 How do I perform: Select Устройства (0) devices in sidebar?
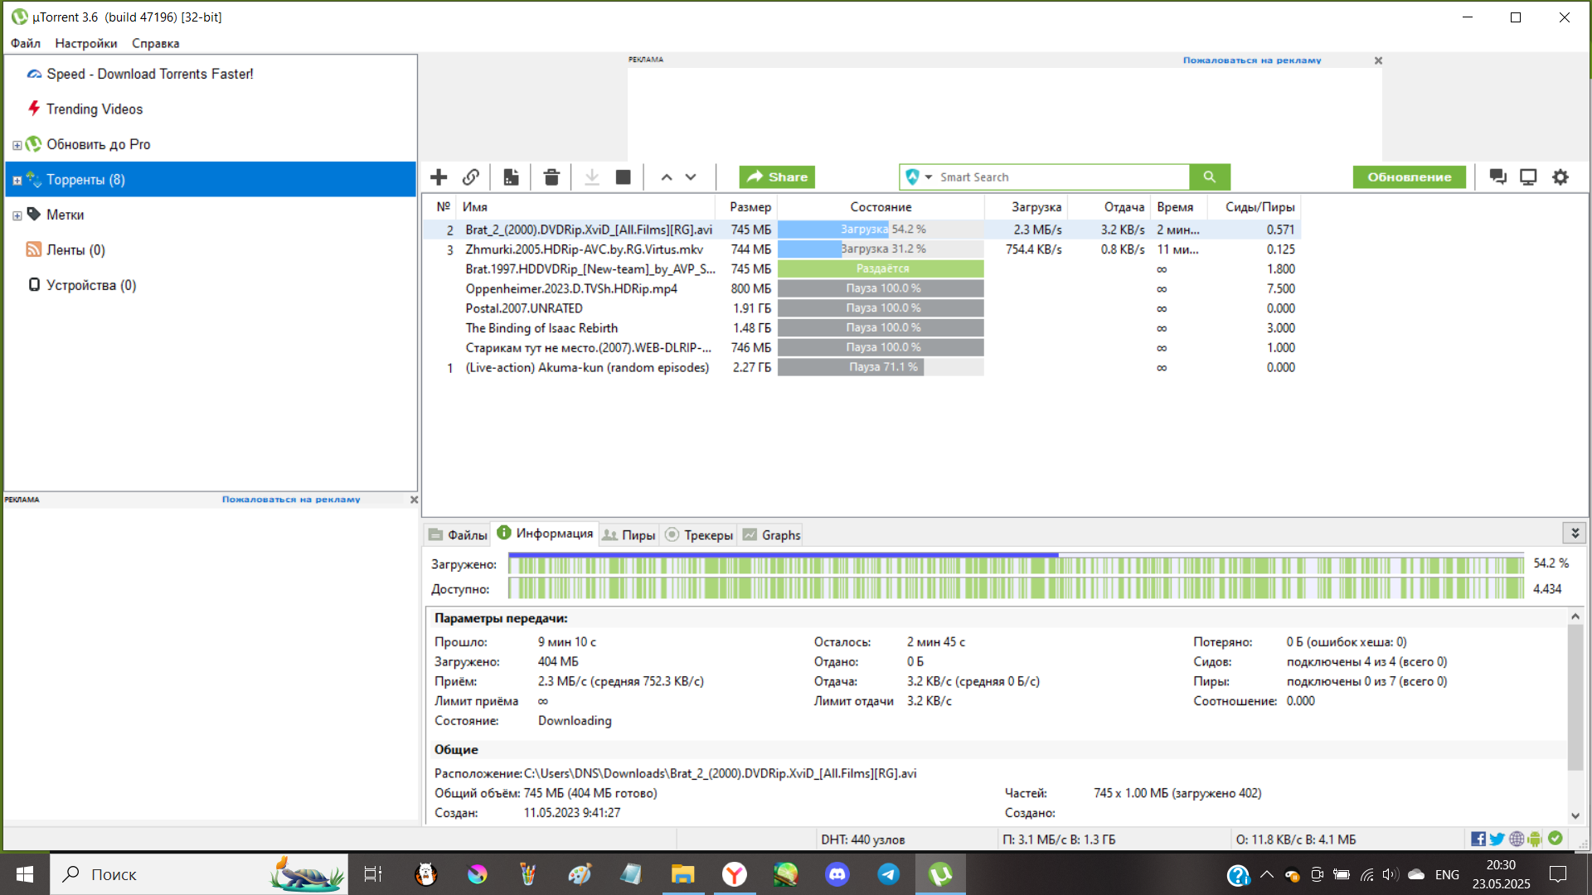click(91, 285)
